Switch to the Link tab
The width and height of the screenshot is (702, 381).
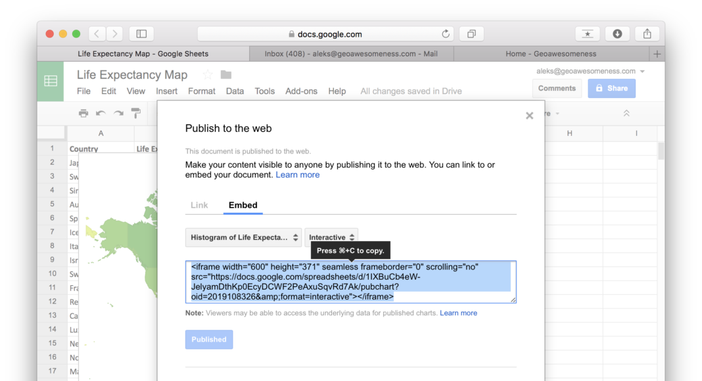pyautogui.click(x=199, y=205)
